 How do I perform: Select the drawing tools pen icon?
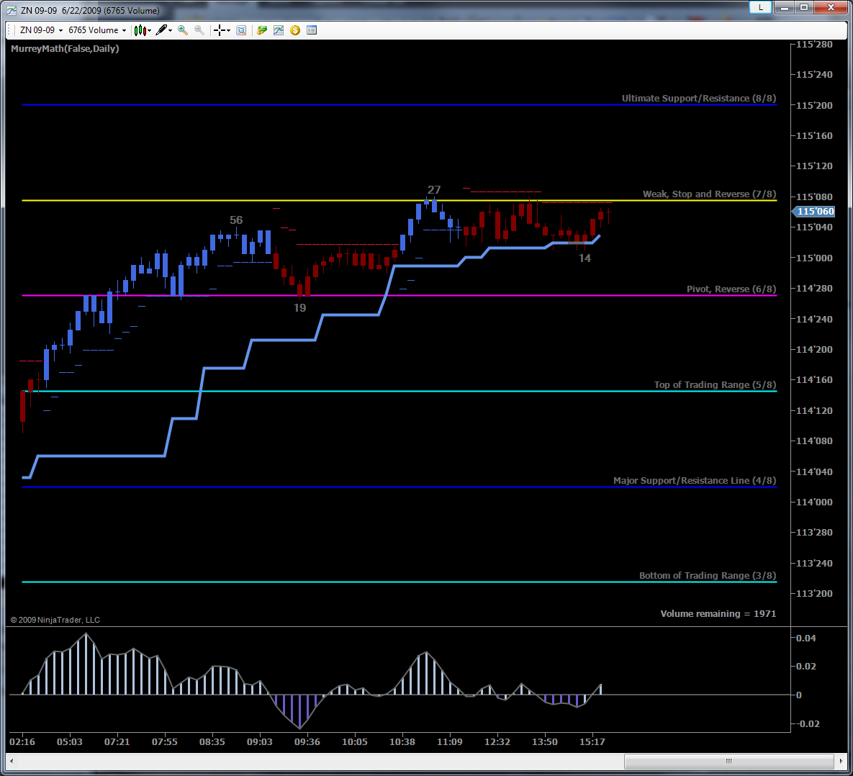click(x=161, y=30)
